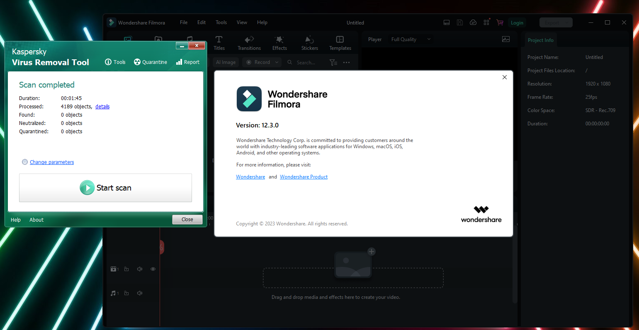The image size is (639, 330).
Task: Click the waveform scope icon in Player panel
Action: point(506,39)
